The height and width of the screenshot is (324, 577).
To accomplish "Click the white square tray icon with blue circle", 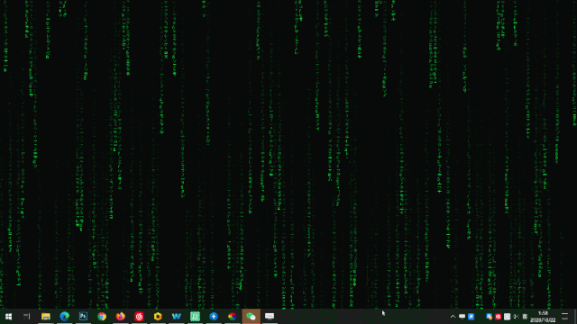I will pyautogui.click(x=507, y=317).
